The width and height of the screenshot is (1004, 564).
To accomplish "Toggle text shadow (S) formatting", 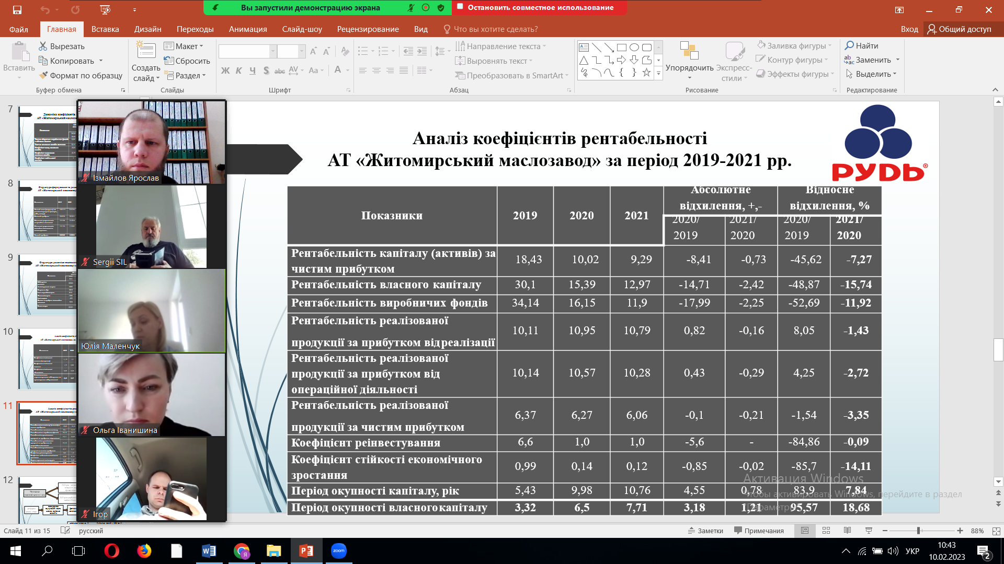I will coord(266,70).
